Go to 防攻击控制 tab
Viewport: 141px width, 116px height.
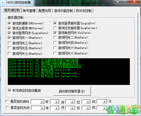coord(84,11)
